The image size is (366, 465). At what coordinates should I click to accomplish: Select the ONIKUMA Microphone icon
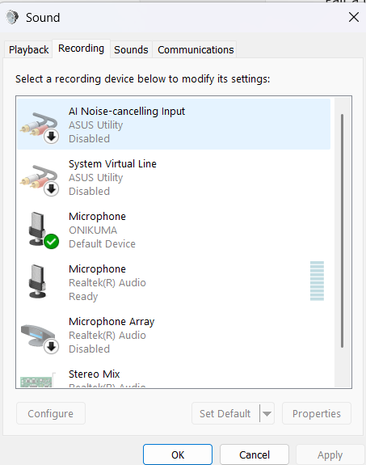[x=43, y=230]
